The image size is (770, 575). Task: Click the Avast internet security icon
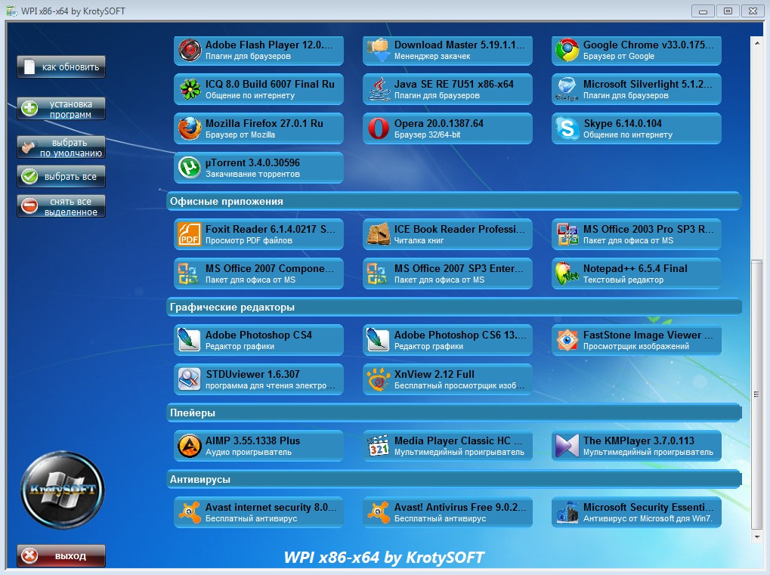[x=190, y=512]
